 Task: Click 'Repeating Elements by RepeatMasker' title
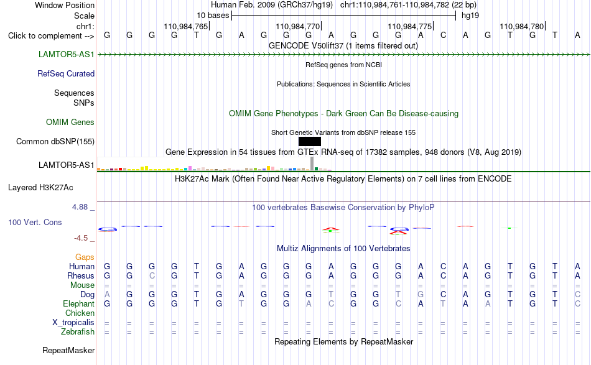click(x=344, y=342)
